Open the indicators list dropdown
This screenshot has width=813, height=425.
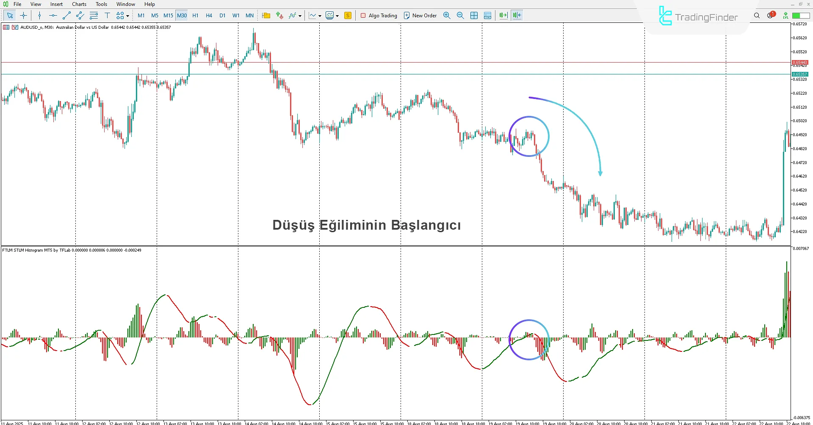[299, 15]
